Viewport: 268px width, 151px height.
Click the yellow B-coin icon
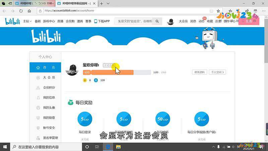tap(85, 80)
